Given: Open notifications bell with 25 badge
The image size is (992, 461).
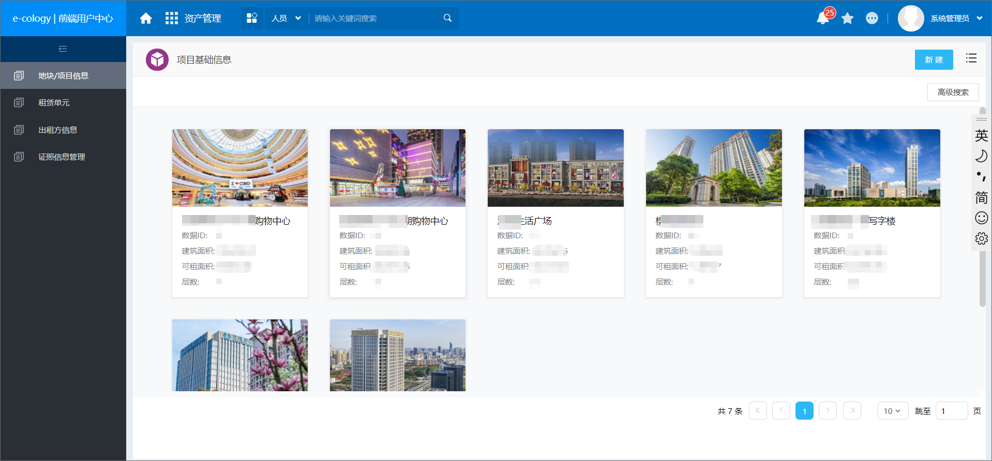Looking at the screenshot, I should click(823, 18).
